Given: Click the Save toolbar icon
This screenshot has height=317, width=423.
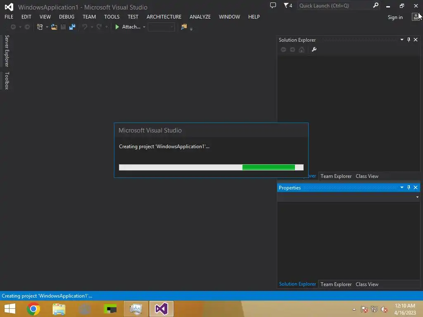Looking at the screenshot, I should [63, 27].
